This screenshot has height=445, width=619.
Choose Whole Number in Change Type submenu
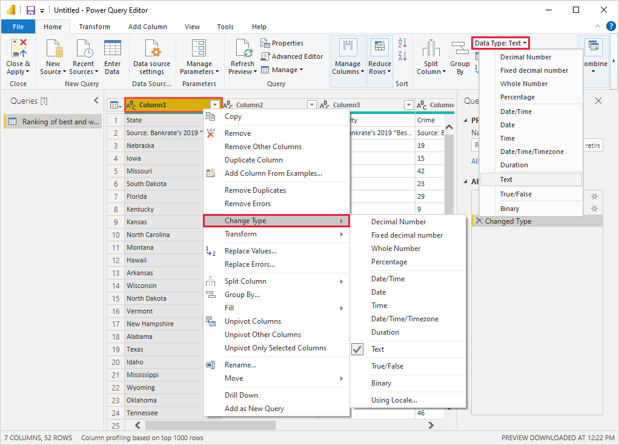396,249
